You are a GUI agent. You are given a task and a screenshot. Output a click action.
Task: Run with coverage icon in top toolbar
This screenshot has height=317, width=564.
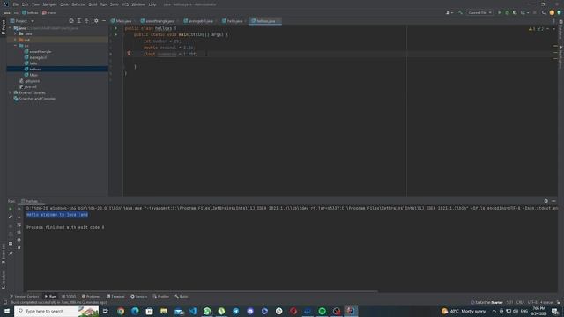click(x=515, y=12)
